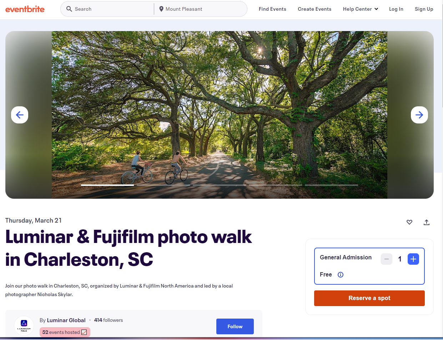Image resolution: width=443 pixels, height=340 pixels.
Task: Follow the Luminar Global organizer
Action: click(x=235, y=326)
